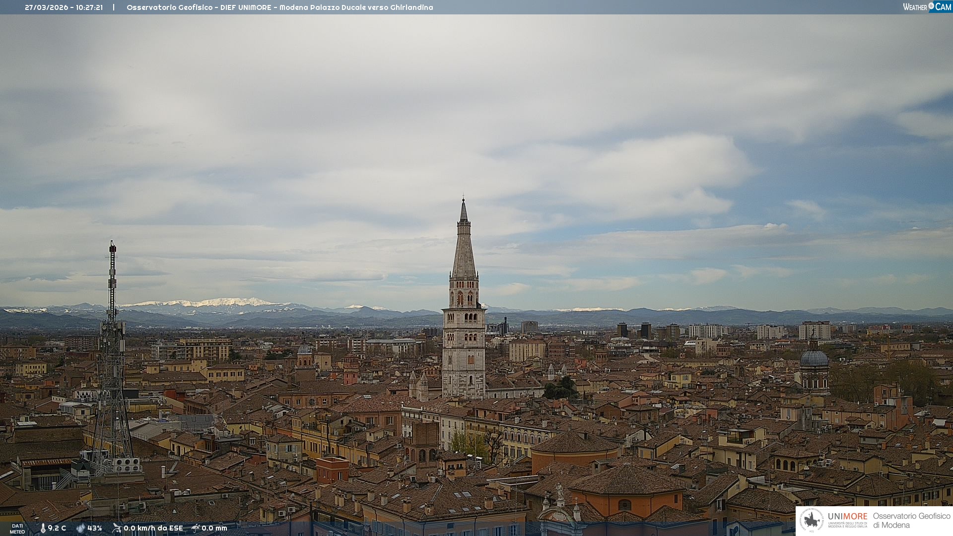953x536 pixels.
Task: Click the UNIMORE wordmark text
Action: (x=847, y=516)
